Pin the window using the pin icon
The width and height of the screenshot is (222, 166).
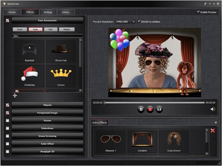[205, 3]
